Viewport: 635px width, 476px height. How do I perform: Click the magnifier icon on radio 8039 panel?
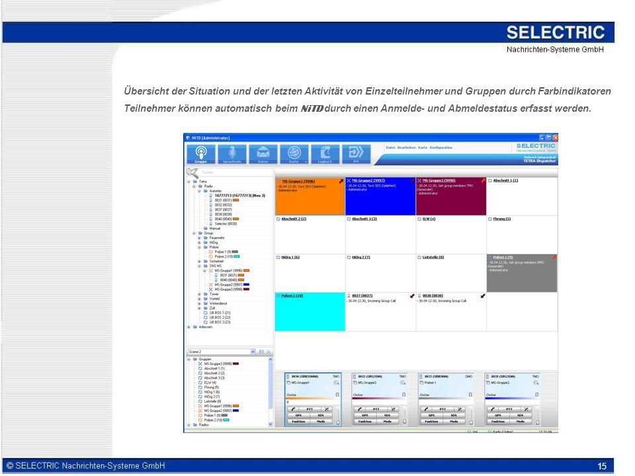536,383
